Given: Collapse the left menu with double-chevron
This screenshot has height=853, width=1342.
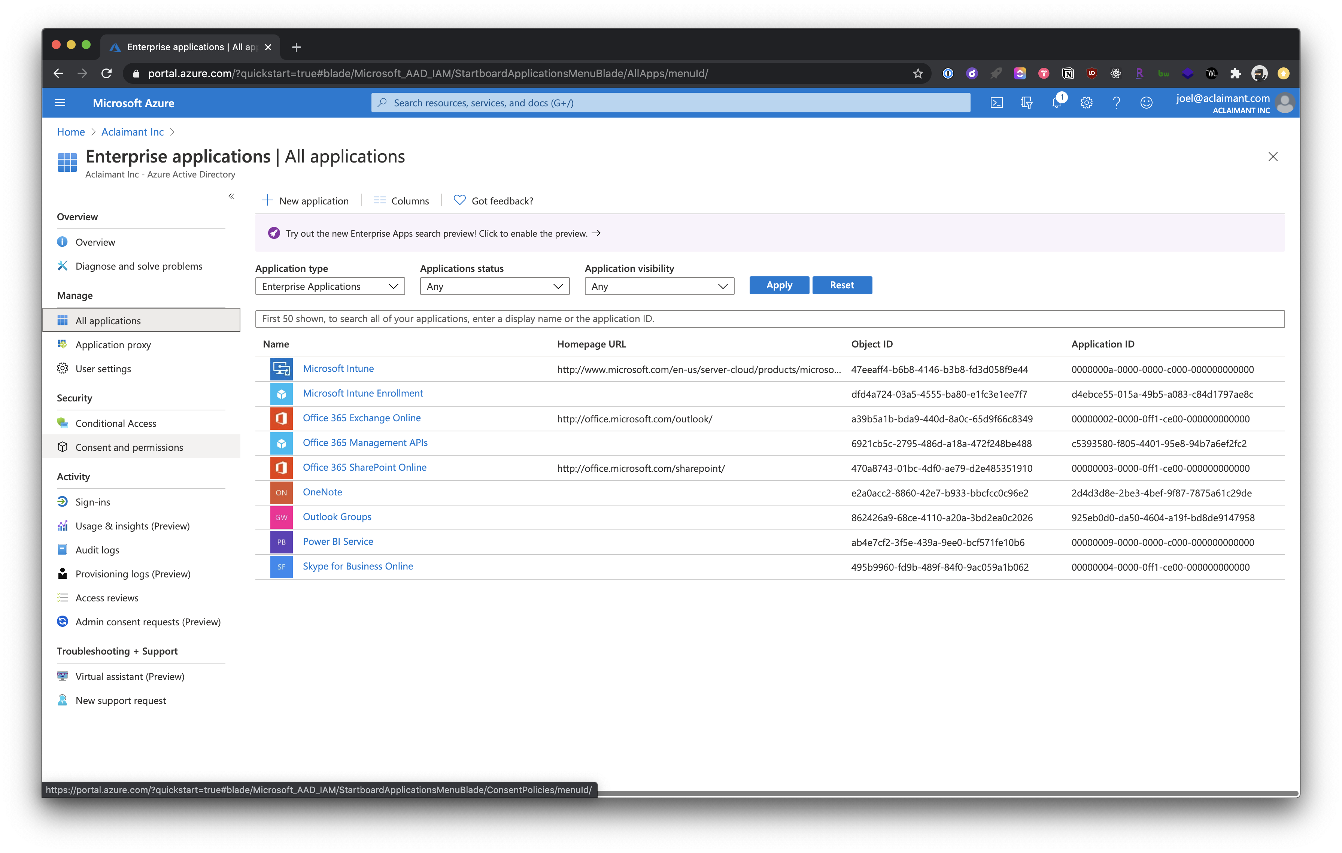Looking at the screenshot, I should pyautogui.click(x=231, y=196).
